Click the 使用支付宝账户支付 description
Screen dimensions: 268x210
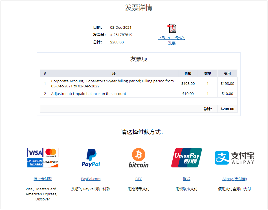pyautogui.click(x=234, y=189)
